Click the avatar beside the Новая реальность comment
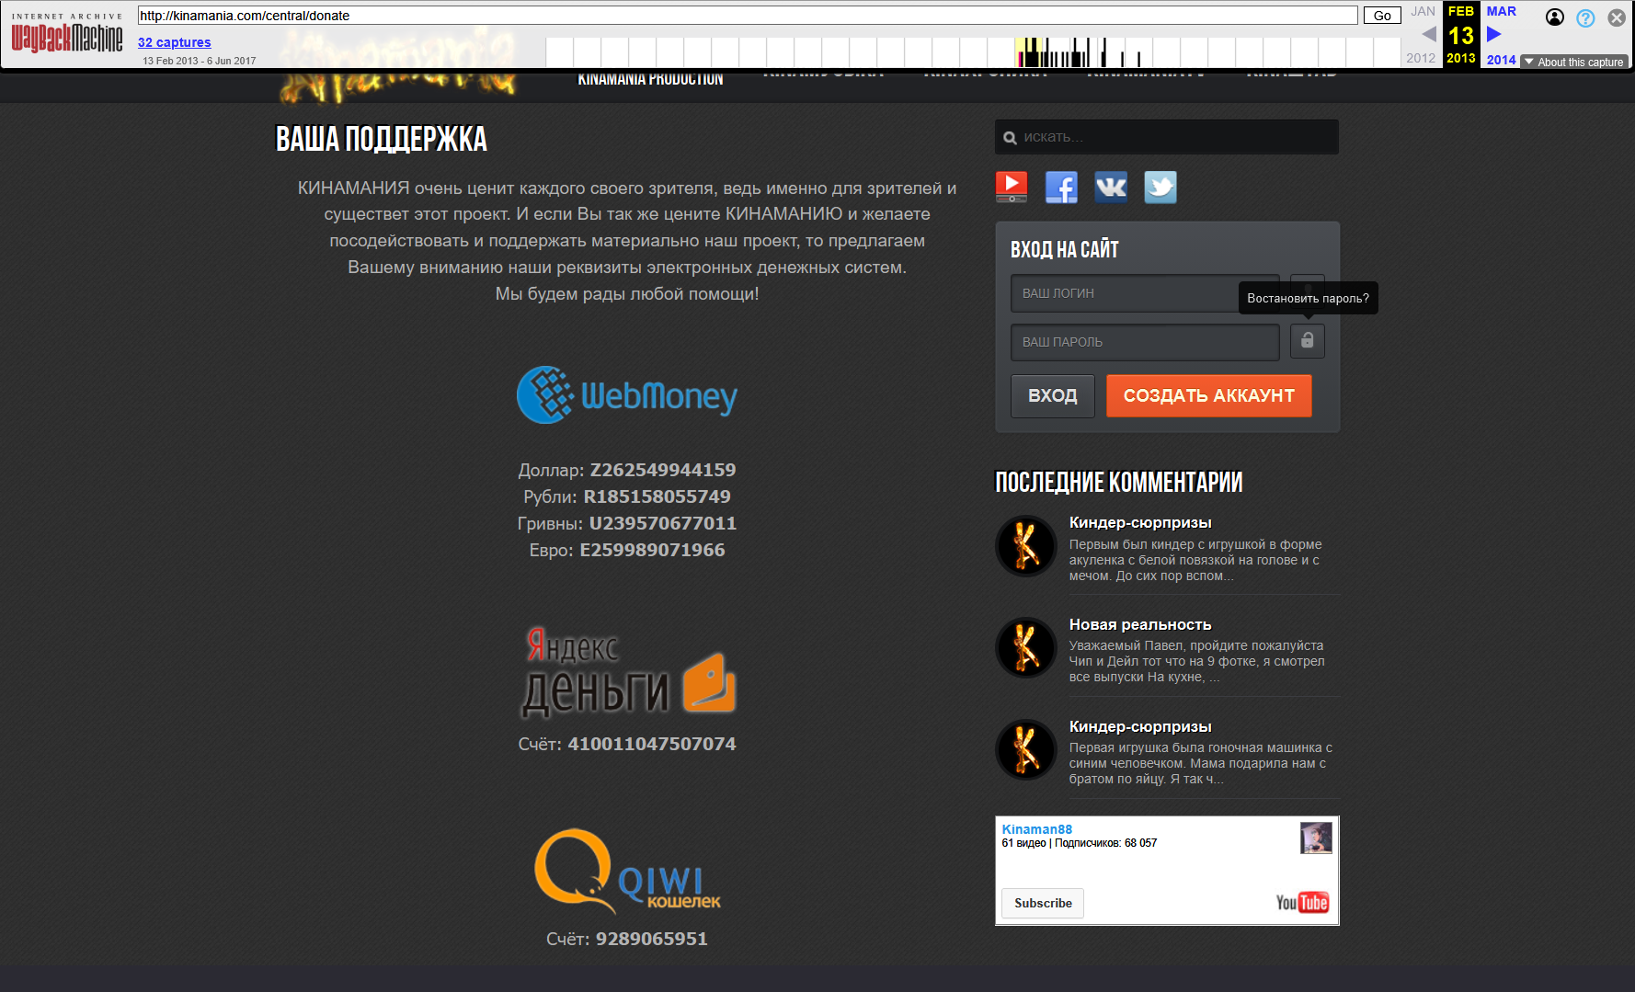This screenshot has width=1635, height=992. (x=1026, y=647)
